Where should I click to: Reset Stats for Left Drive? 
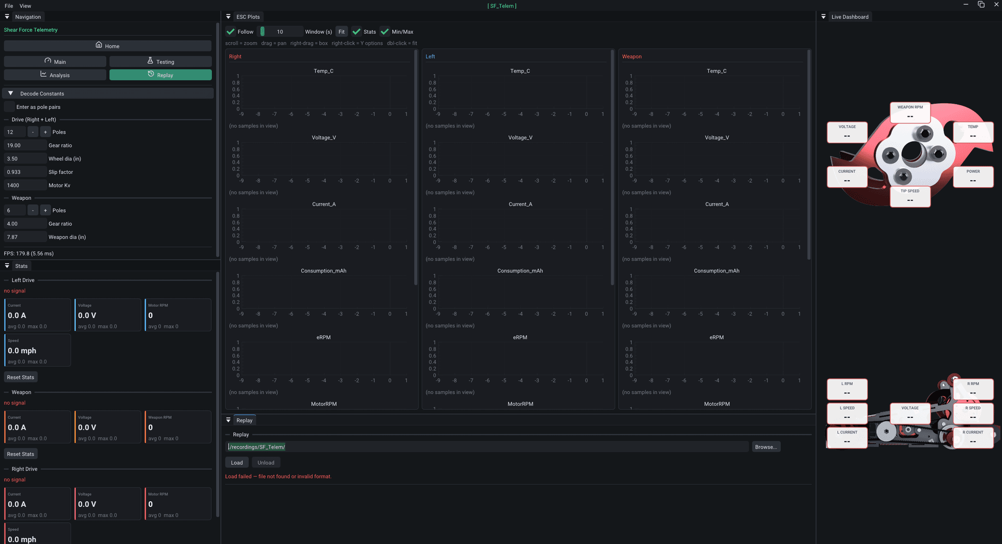(x=20, y=377)
